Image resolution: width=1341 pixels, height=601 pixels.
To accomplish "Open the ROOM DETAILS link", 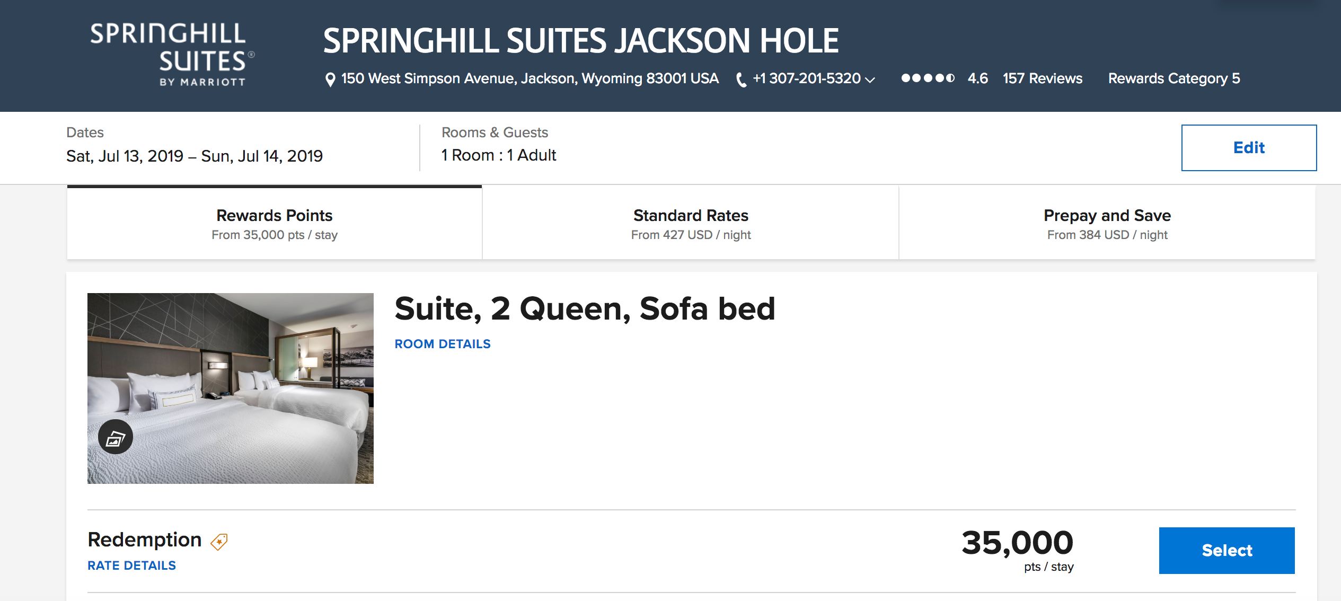I will [x=443, y=344].
